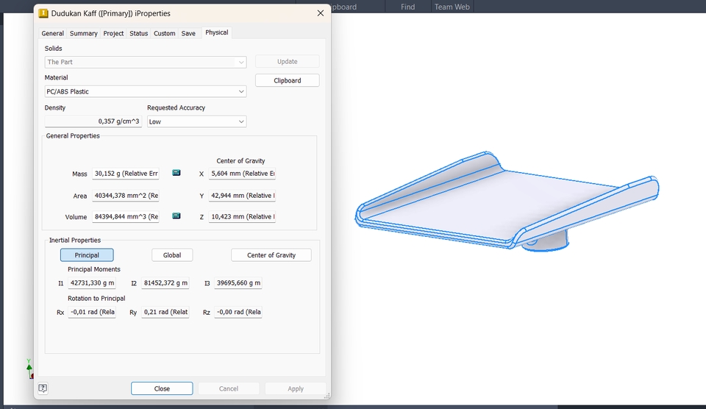Open the Material dropdown PC/ABS Plastic
706x409 pixels.
146,91
